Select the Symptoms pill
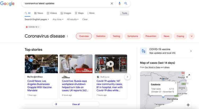The width and height of the screenshot is (199, 109). point(133,36)
